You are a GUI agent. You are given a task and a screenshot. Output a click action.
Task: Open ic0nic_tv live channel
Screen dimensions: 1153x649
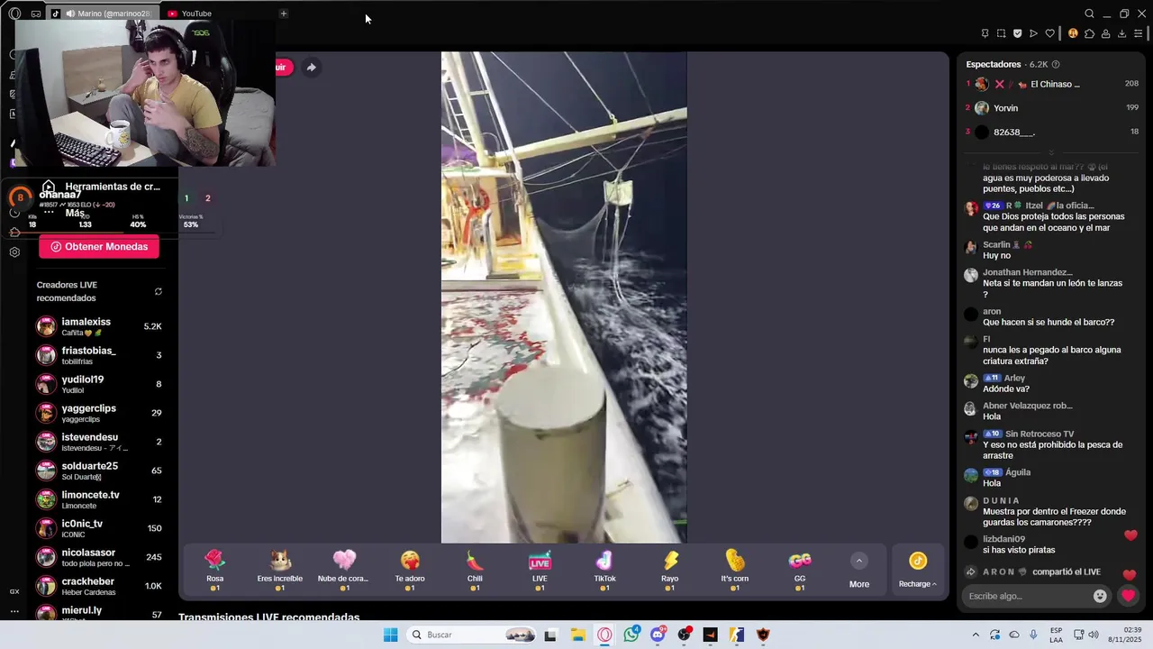click(x=99, y=528)
